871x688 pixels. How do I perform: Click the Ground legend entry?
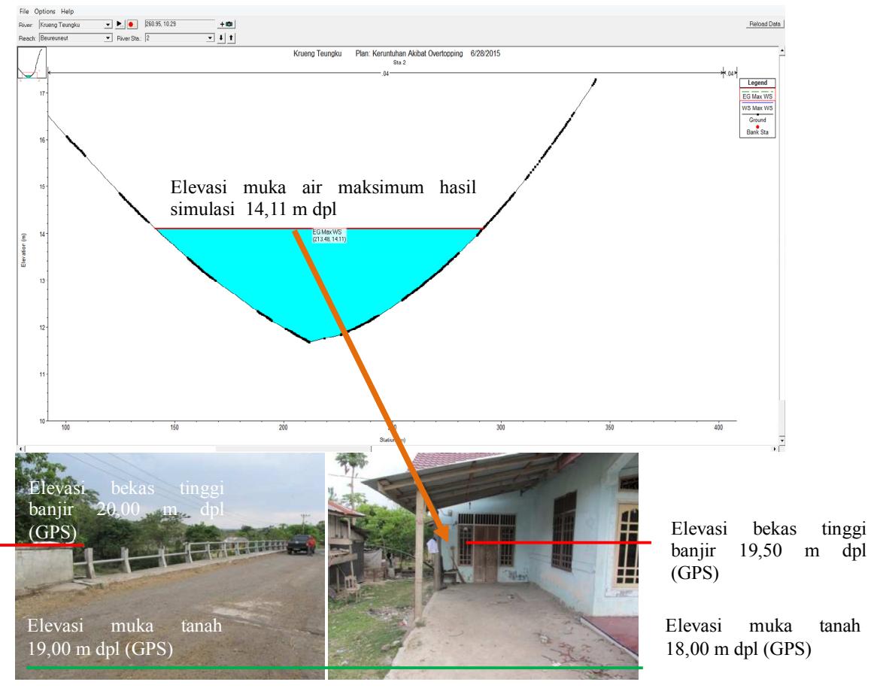coord(757,119)
